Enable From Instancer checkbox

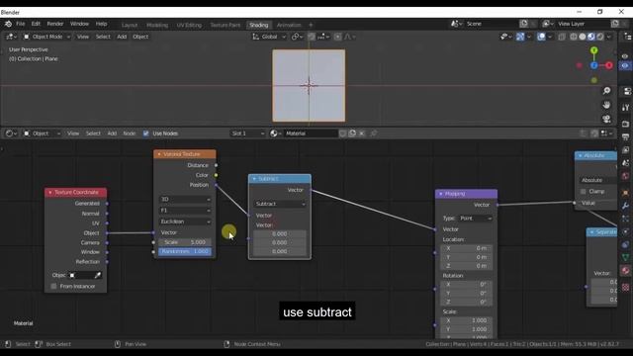click(x=53, y=286)
